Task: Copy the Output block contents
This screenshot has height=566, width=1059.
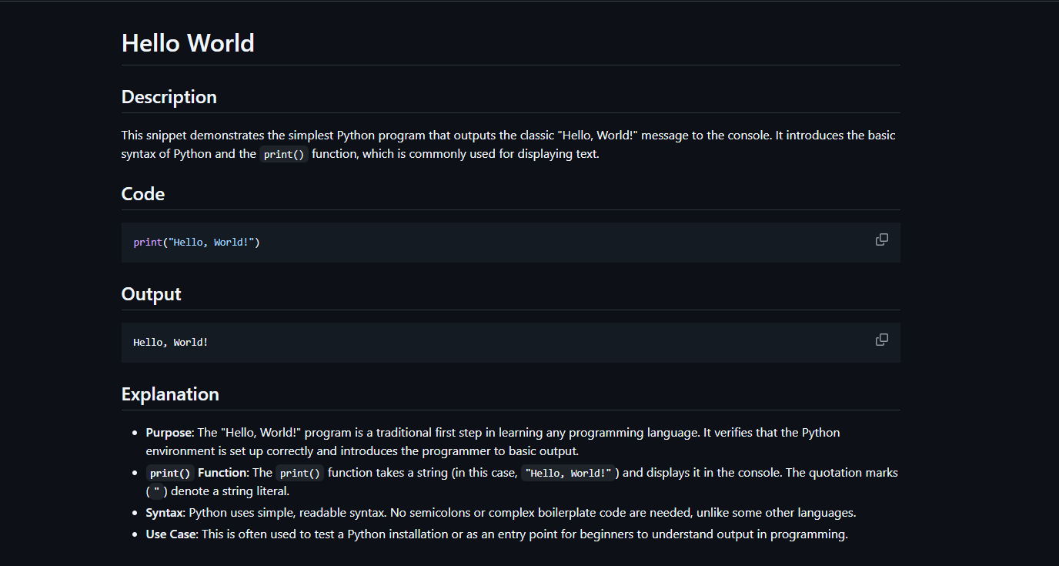Action: (x=882, y=340)
